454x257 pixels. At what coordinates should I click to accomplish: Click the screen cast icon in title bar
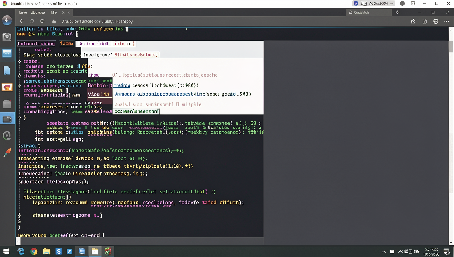coord(413,3)
